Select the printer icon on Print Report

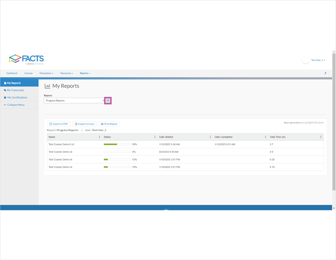pyautogui.click(x=102, y=124)
